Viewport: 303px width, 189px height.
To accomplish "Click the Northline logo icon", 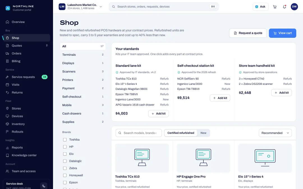I will [8, 8].
